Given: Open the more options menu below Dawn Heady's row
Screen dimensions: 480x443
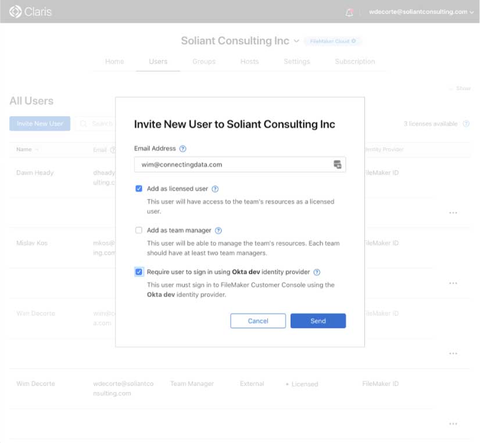Looking at the screenshot, I should [453, 213].
